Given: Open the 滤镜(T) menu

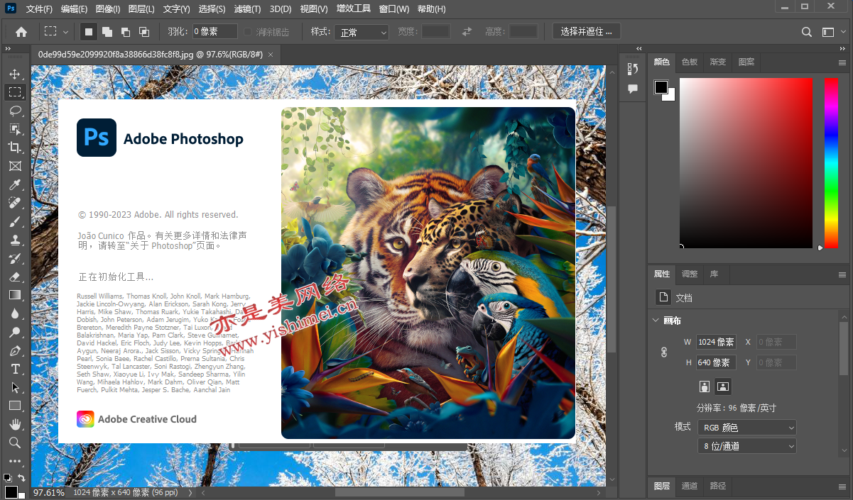Looking at the screenshot, I should [x=248, y=9].
